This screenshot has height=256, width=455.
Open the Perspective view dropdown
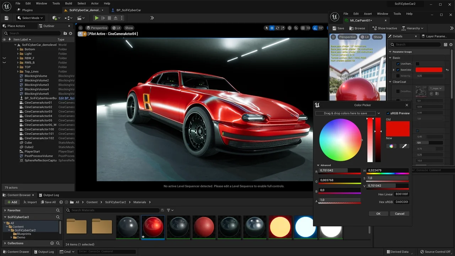pos(97,28)
